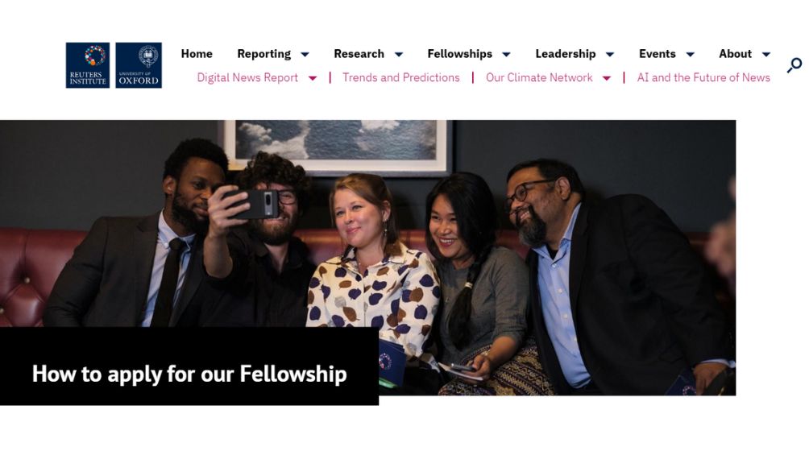Click the Reuters Institute logo

pyautogui.click(x=88, y=65)
